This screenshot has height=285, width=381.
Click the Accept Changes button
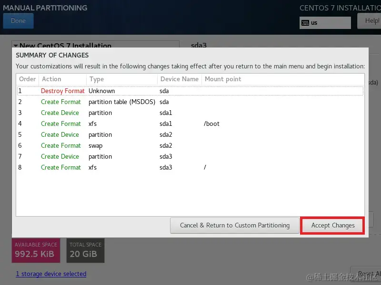(332, 225)
